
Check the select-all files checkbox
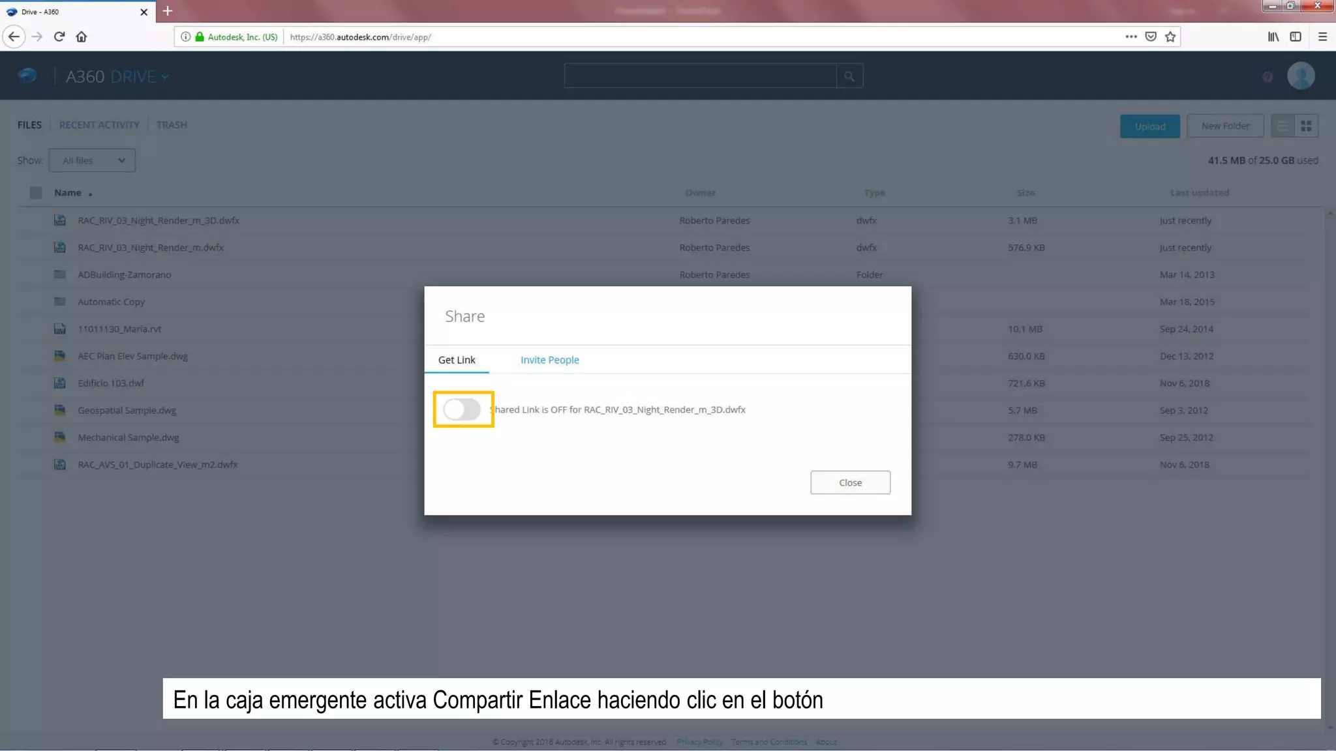tap(36, 192)
